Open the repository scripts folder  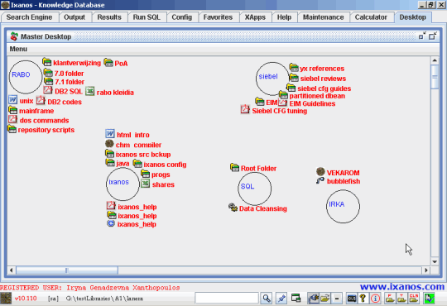coord(41,130)
